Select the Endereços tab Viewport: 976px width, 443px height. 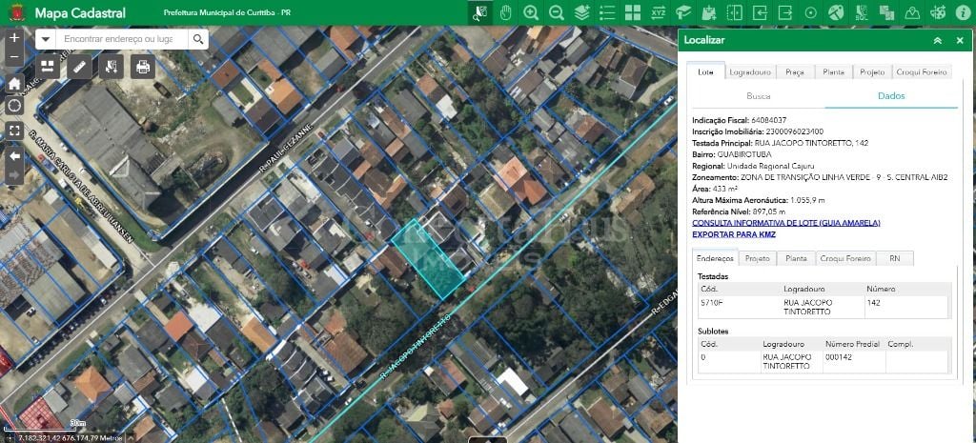[x=715, y=258]
